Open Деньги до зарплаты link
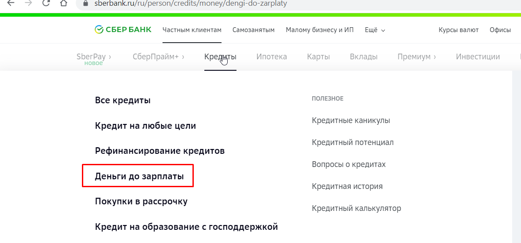 (x=139, y=176)
